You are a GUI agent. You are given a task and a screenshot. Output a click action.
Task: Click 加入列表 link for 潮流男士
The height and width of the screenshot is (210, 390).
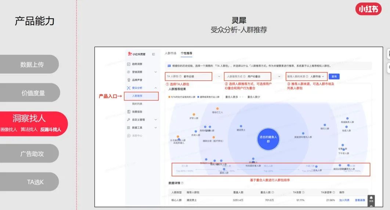(x=345, y=200)
